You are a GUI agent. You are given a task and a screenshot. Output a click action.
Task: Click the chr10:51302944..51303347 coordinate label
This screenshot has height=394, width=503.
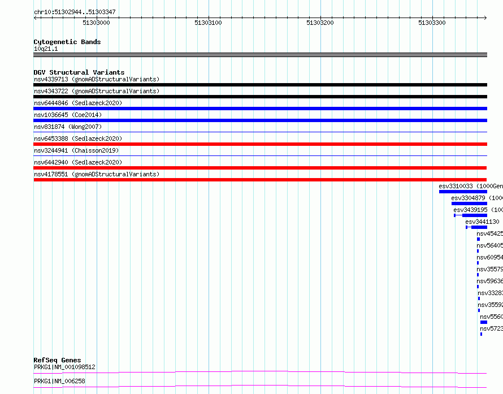pos(75,12)
